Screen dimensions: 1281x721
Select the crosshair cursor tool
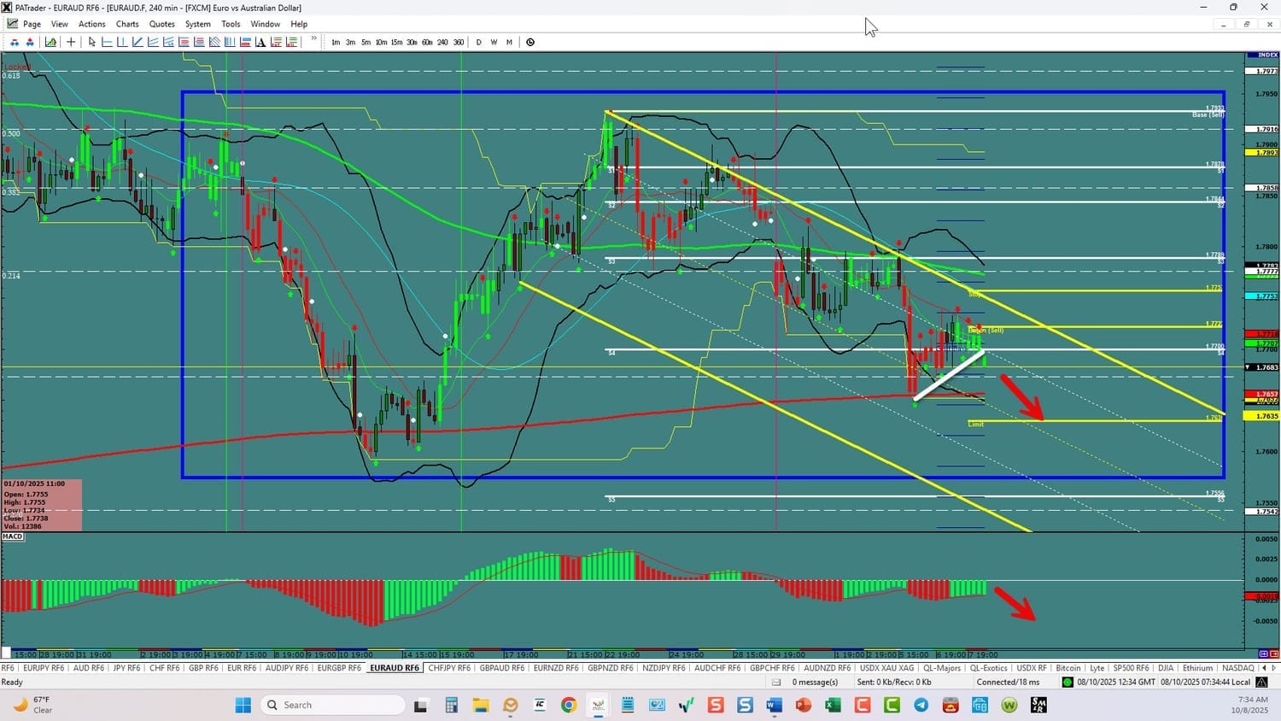tap(71, 42)
